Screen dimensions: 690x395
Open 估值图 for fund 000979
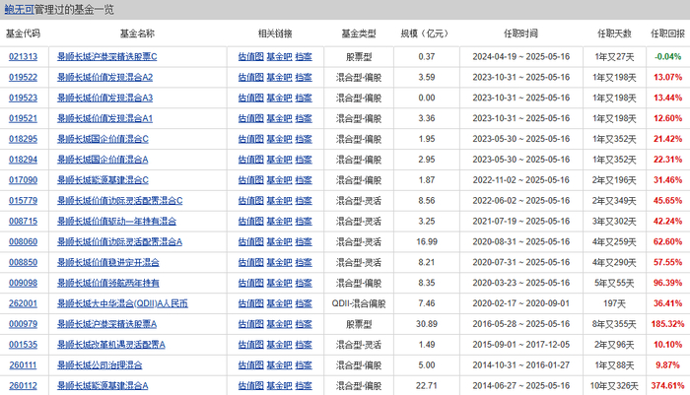250,324
